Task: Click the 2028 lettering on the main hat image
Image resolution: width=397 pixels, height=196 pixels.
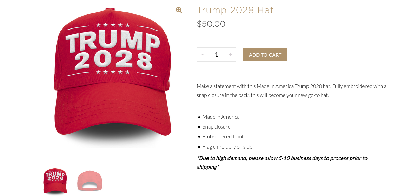Action: (x=113, y=61)
